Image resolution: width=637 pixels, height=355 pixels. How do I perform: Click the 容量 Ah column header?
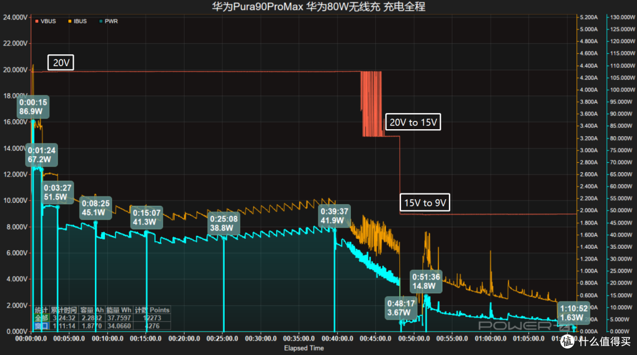(92, 310)
